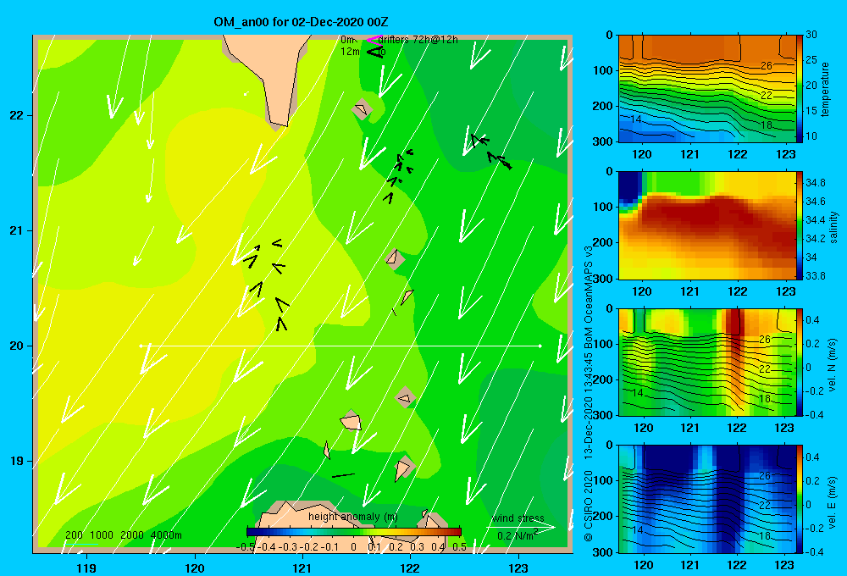Viewport: 847px width, 576px height.
Task: Select the 'drifters 72h@12h' legend label
Action: 418,40
